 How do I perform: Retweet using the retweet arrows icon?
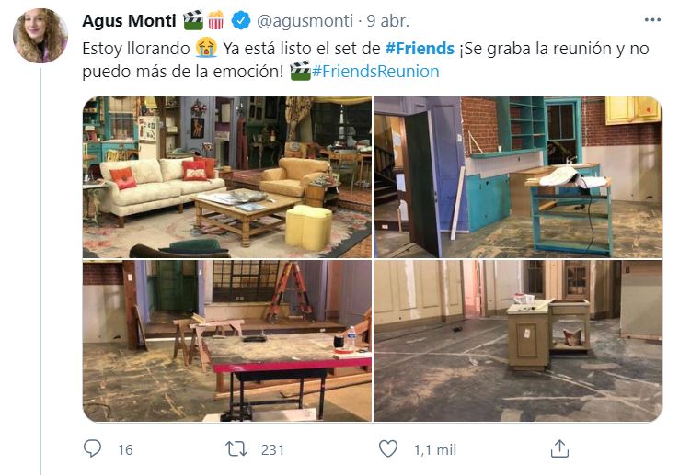pos(236,449)
